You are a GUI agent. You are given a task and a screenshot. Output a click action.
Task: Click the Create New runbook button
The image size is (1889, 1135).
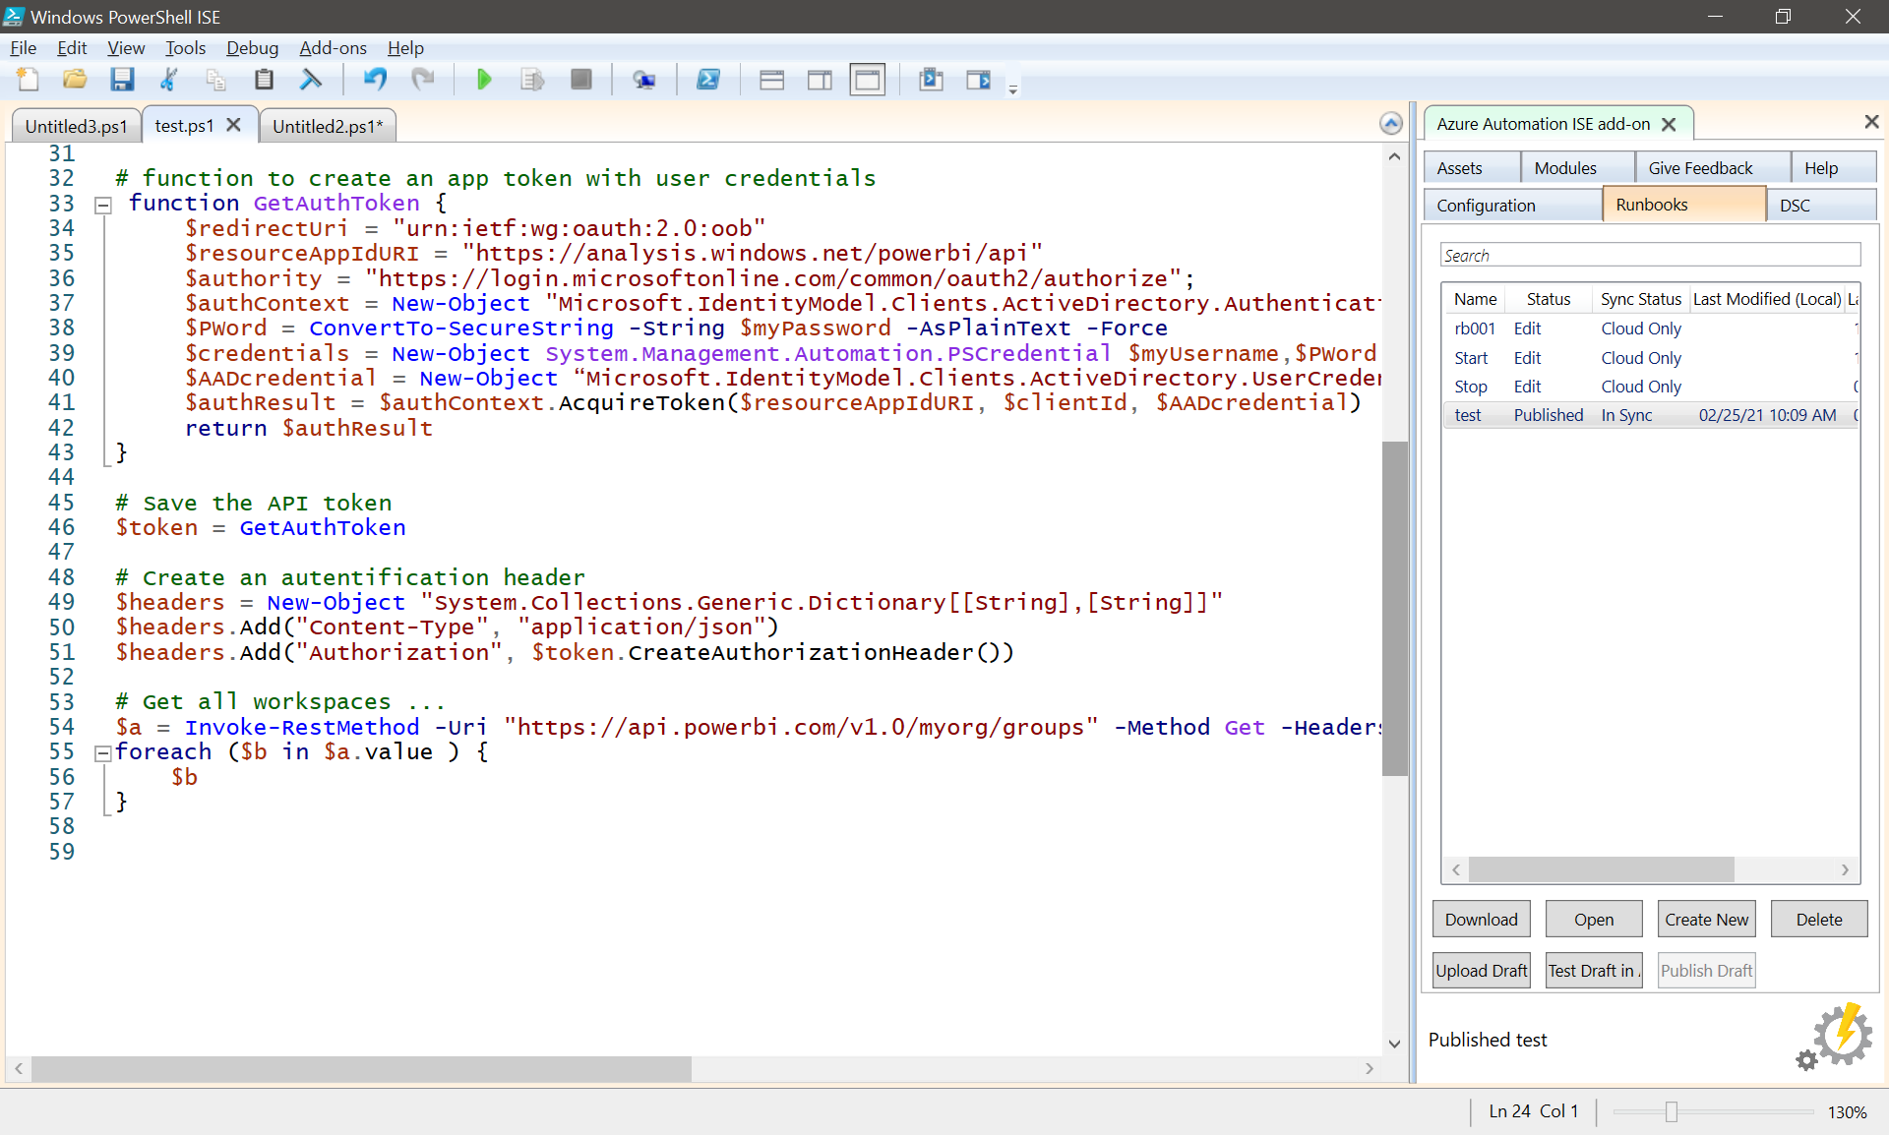point(1706,920)
